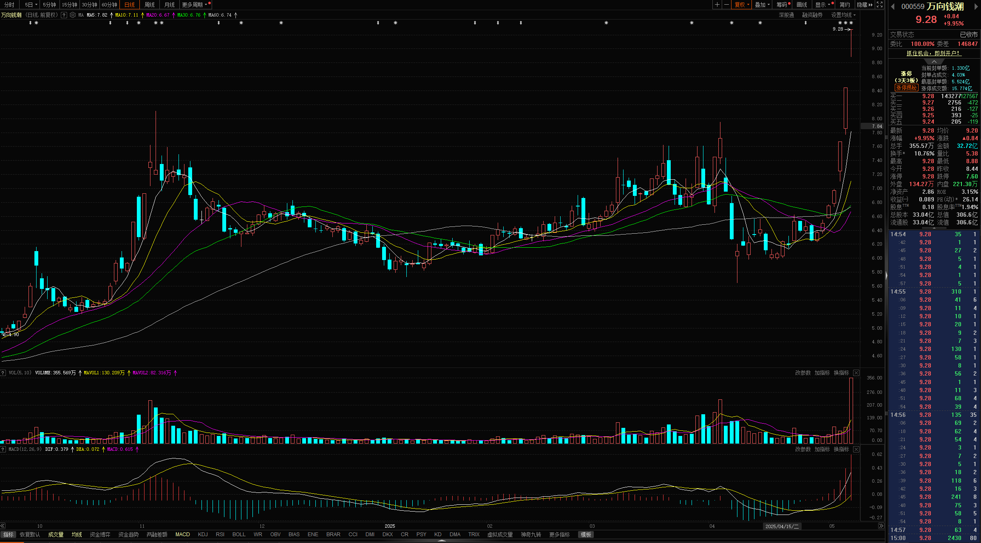The width and height of the screenshot is (981, 543).
Task: Open the VOL indicator help question-mark icon
Action: point(3,373)
